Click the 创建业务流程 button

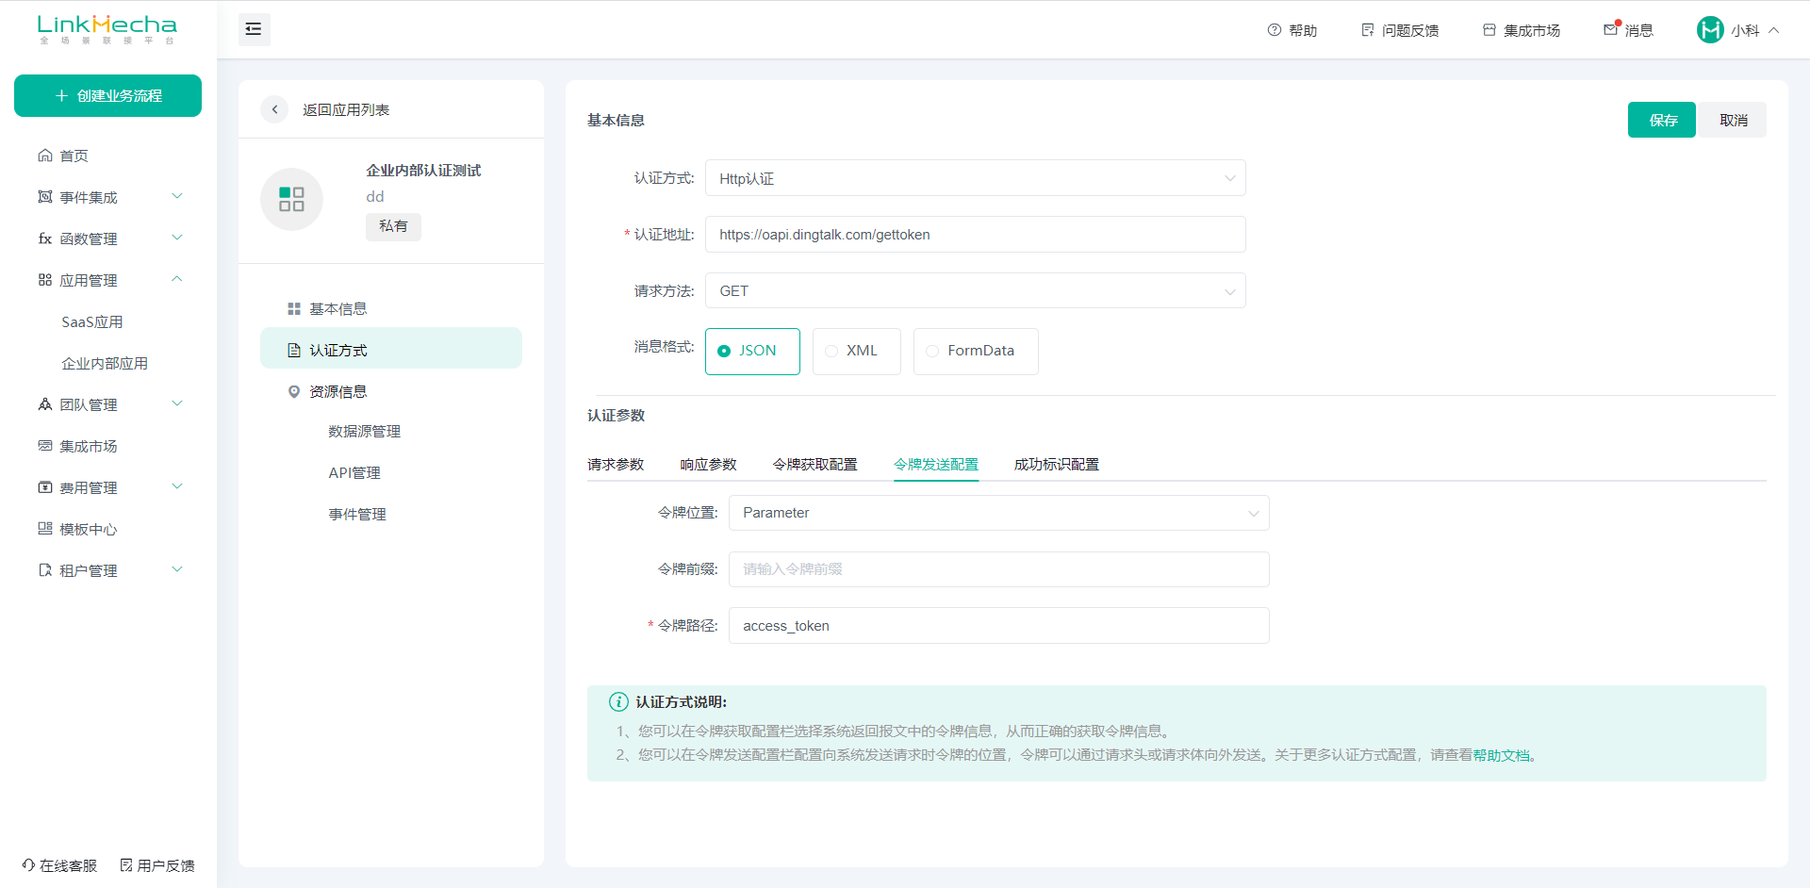(107, 96)
